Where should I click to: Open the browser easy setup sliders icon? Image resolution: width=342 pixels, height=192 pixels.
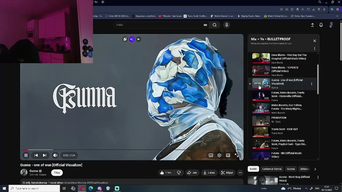click(x=319, y=9)
